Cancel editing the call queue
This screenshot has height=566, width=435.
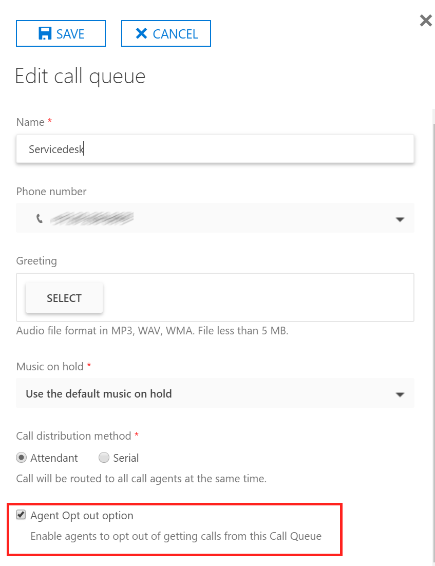[166, 33]
